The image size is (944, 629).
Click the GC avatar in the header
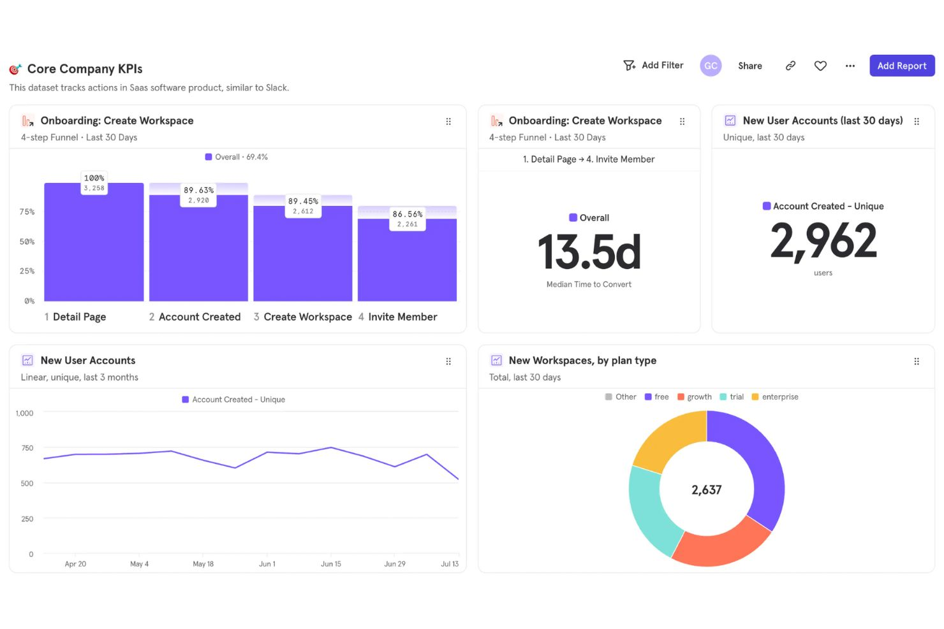click(711, 65)
